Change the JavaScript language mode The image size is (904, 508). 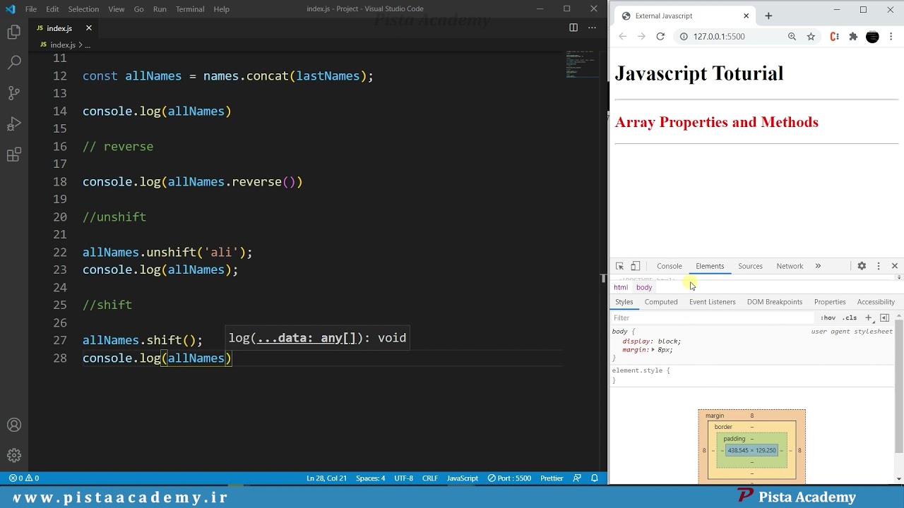[x=463, y=478]
